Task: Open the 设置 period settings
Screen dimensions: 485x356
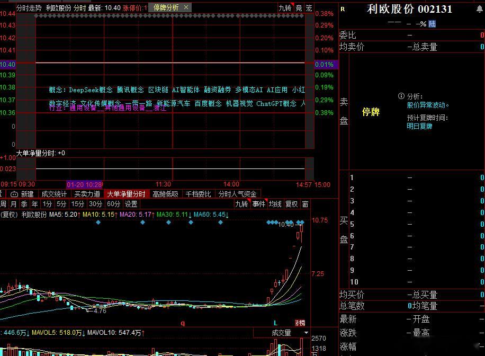Action: point(131,204)
